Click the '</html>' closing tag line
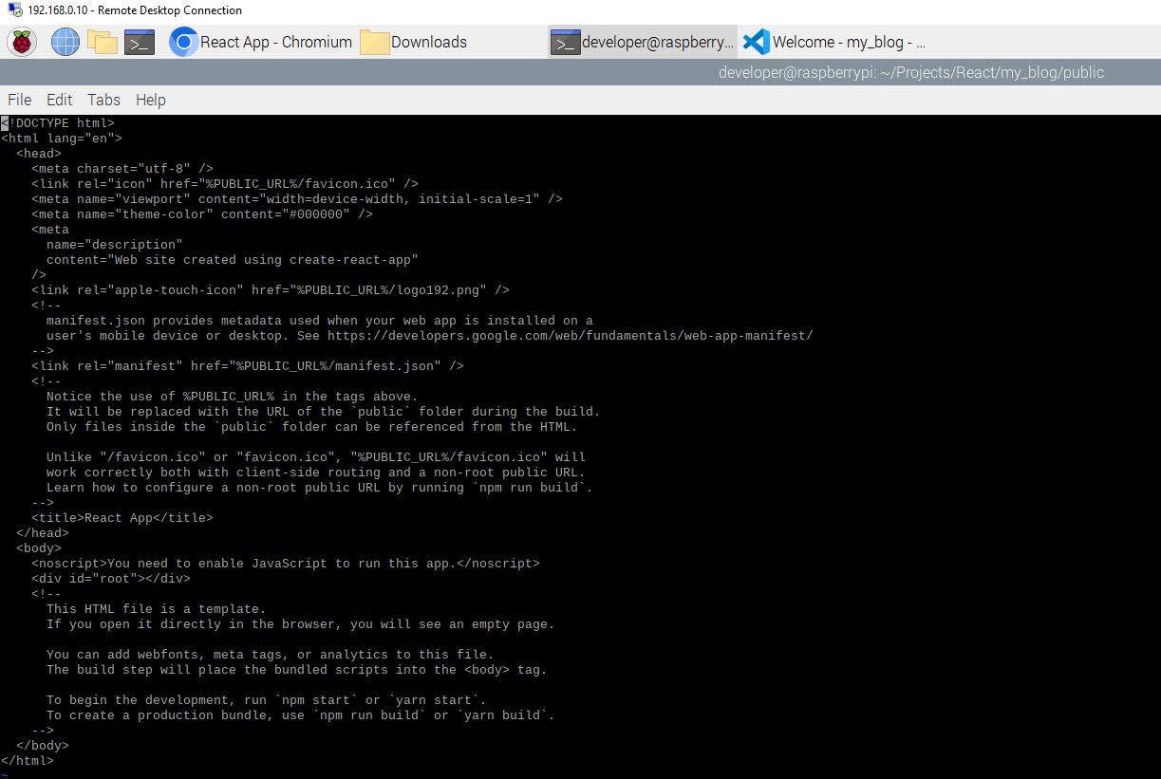Image resolution: width=1161 pixels, height=779 pixels. tap(28, 761)
